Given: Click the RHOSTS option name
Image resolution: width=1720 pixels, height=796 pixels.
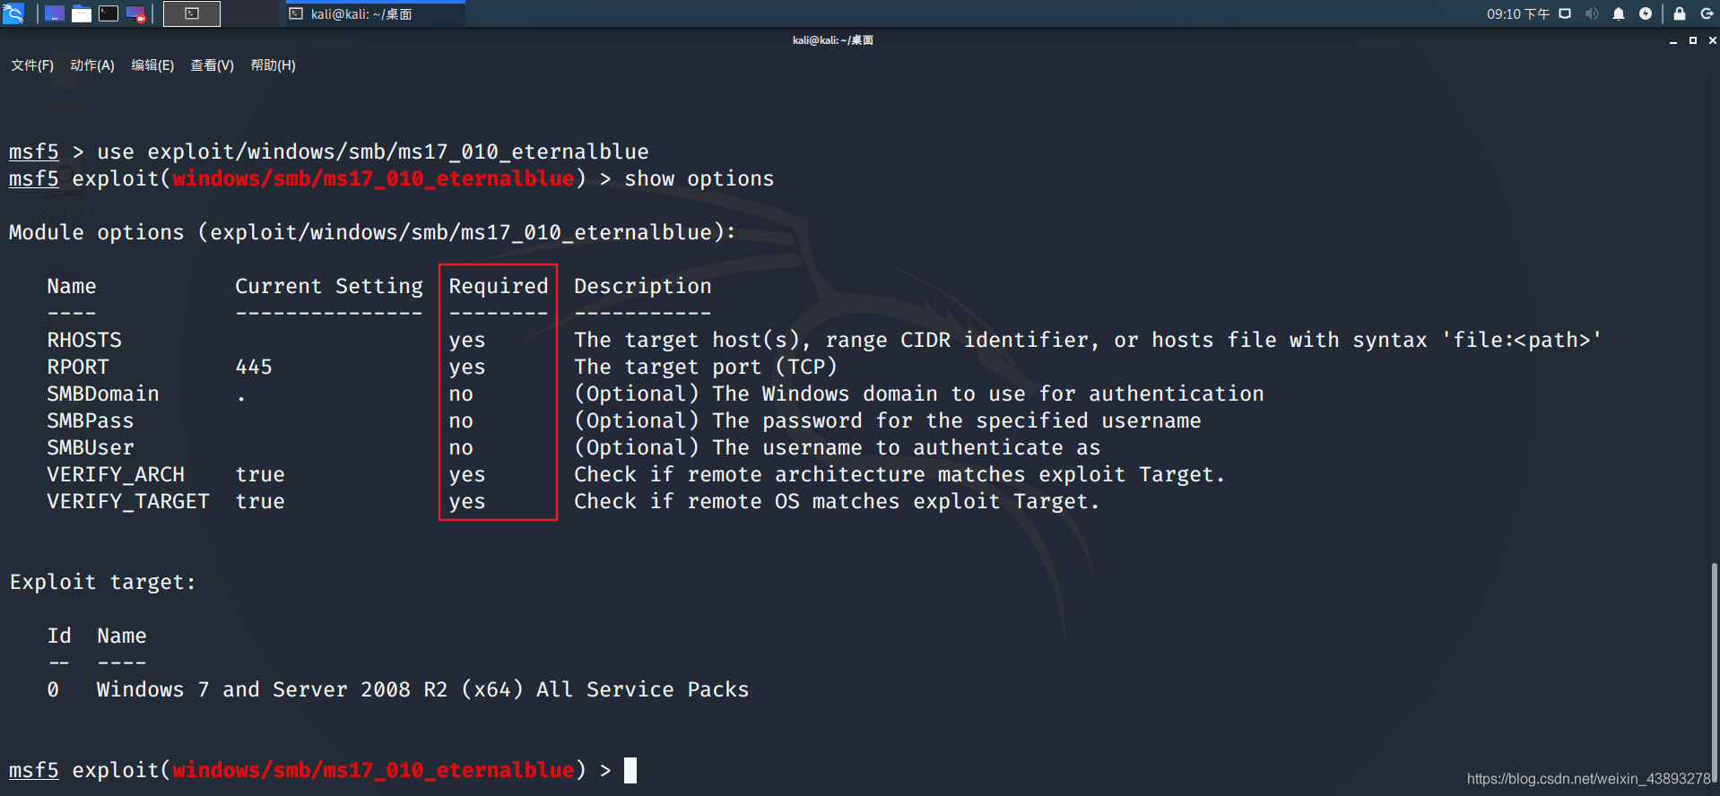Looking at the screenshot, I should click(84, 340).
